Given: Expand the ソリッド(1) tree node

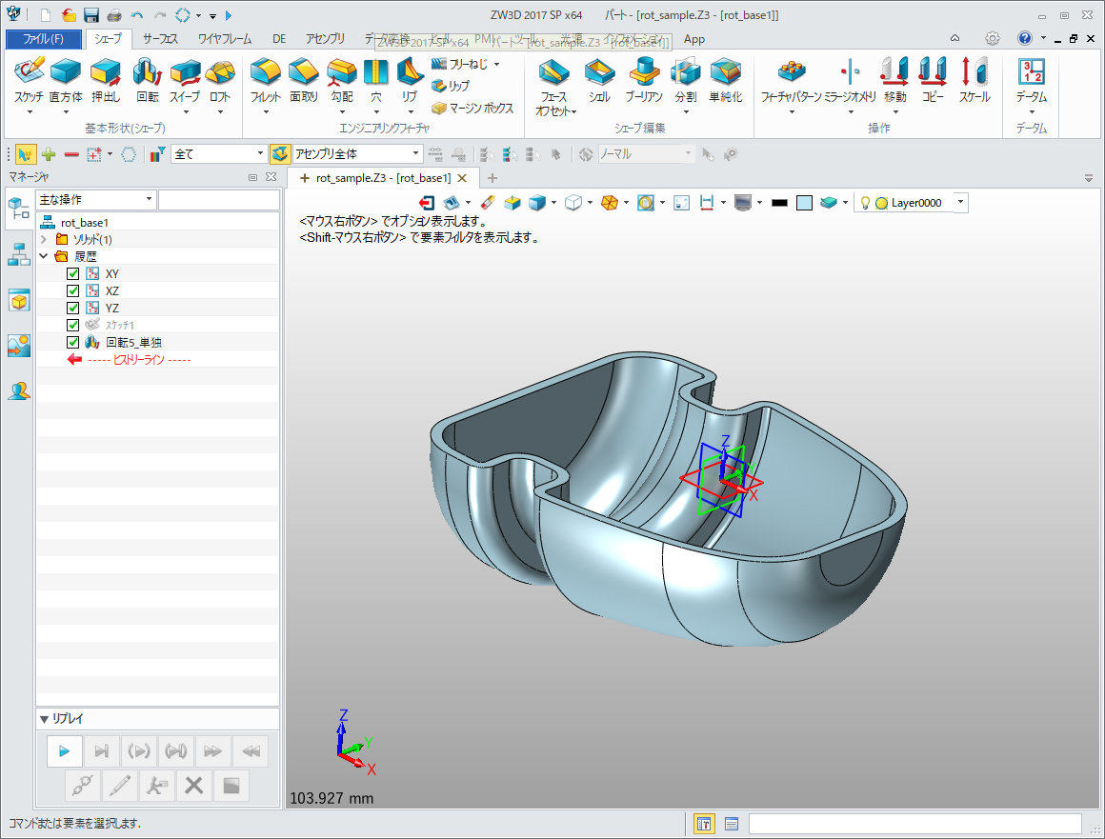Looking at the screenshot, I should pos(44,240).
